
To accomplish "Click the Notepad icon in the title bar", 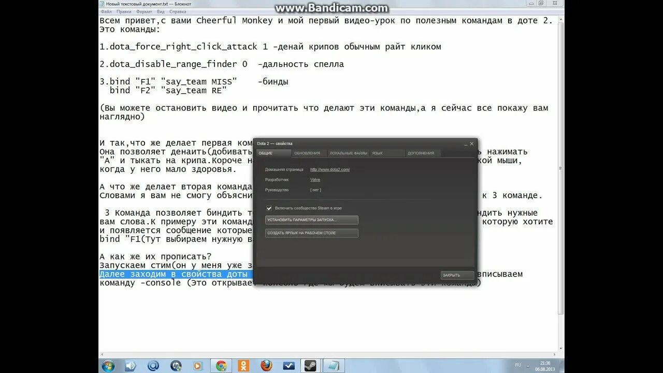I will point(102,4).
